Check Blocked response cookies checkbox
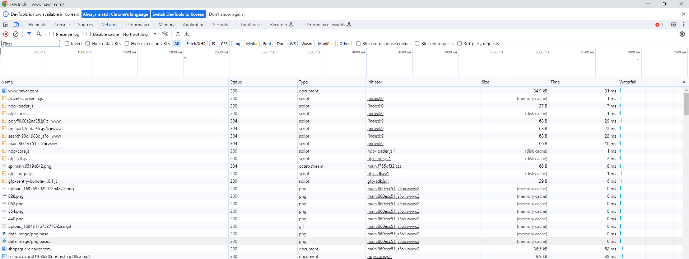The height and width of the screenshot is (259, 689). point(358,43)
